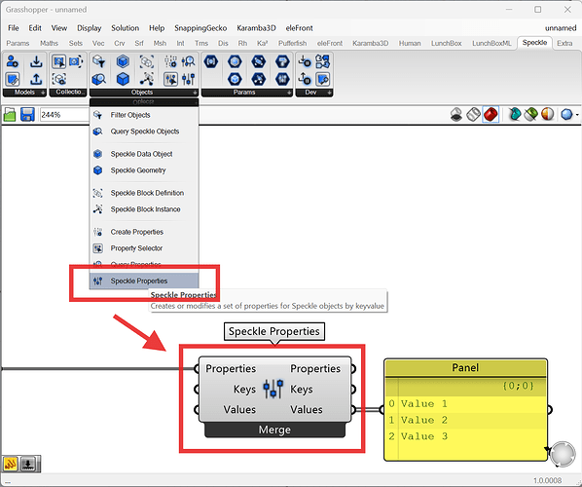This screenshot has height=487, width=582.
Task: Expand the Dev ribbon group plus
Action: [329, 93]
